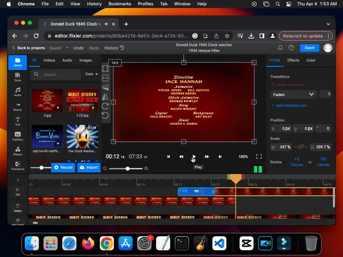Skip to the start of the video

pos(168,157)
